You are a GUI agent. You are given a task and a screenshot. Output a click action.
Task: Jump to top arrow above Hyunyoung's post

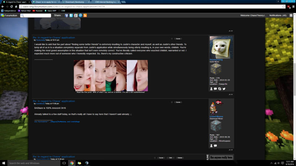(x=230, y=31)
